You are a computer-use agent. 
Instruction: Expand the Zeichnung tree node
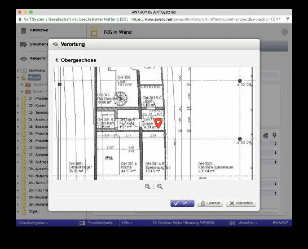[x=18, y=71]
